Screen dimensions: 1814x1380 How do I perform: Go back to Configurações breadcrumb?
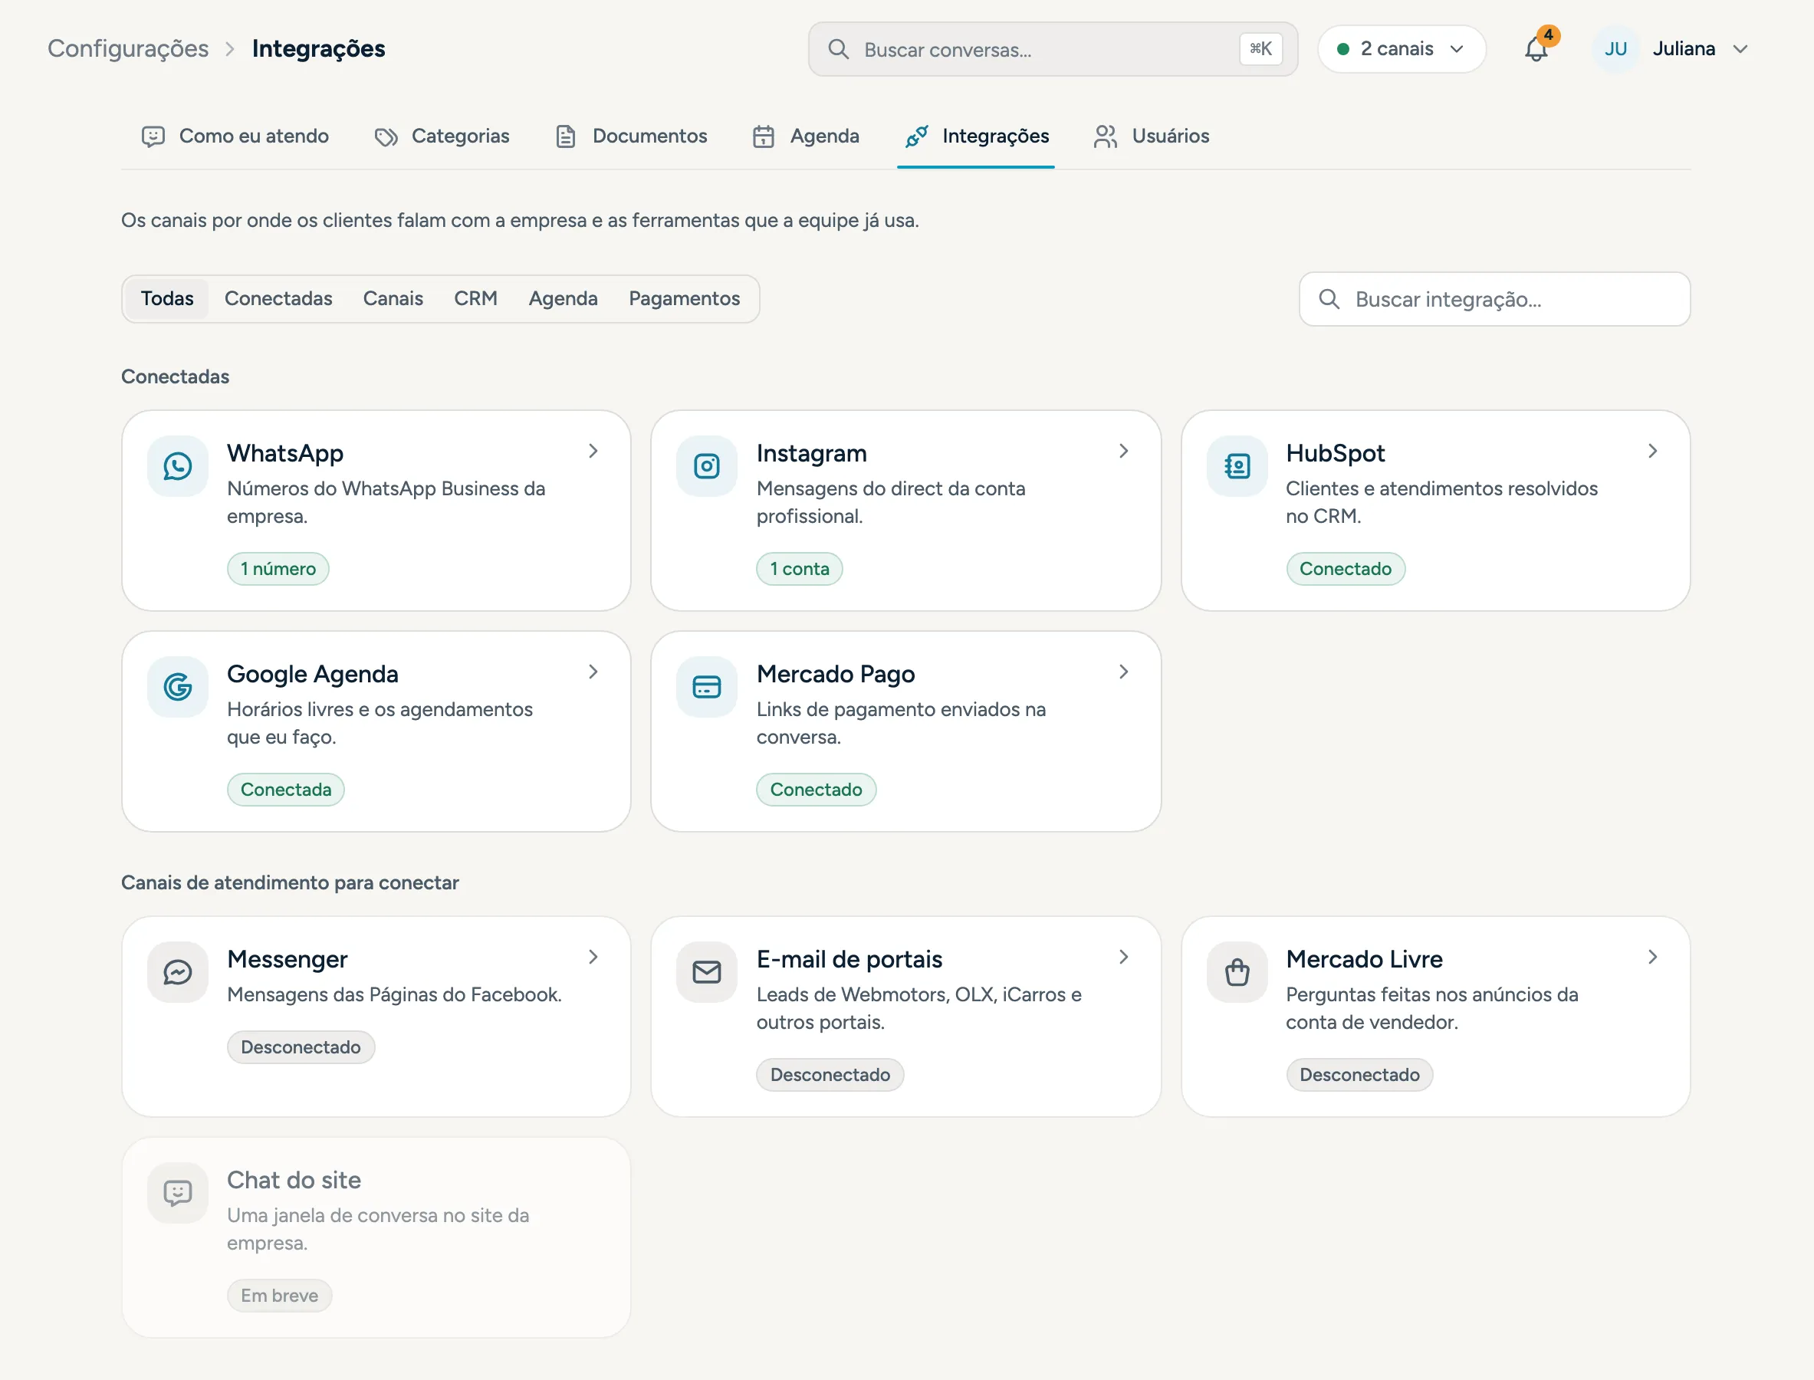(x=128, y=48)
